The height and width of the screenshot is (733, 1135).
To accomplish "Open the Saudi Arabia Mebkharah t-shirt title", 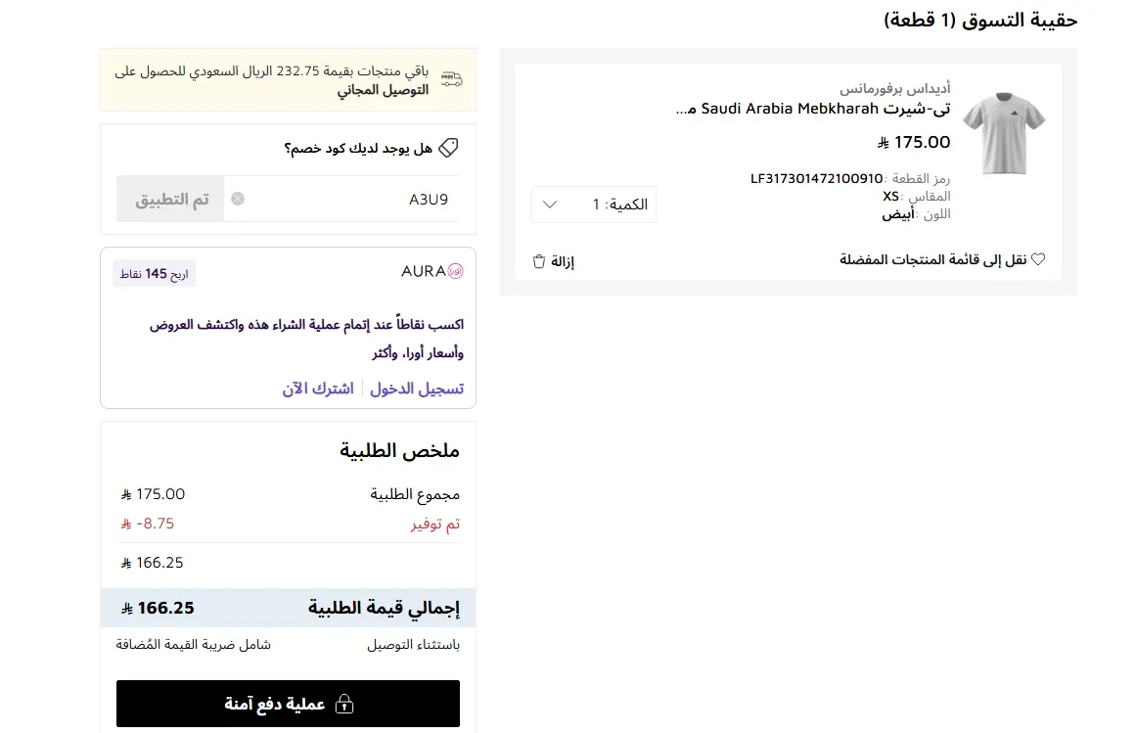I will 813,109.
